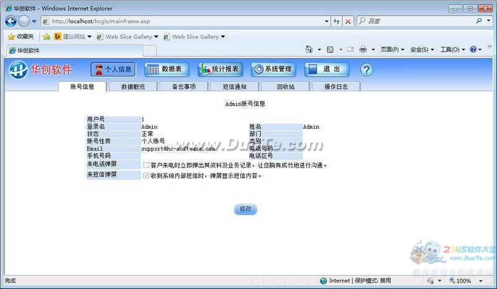Switch to the 回收站 tab
The width and height of the screenshot is (497, 289).
[285, 87]
